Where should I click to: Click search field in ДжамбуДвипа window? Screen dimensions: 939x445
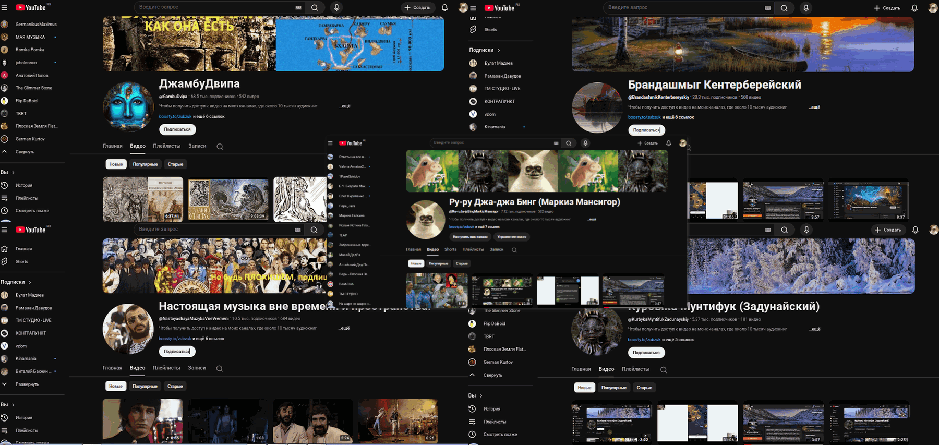click(x=214, y=8)
